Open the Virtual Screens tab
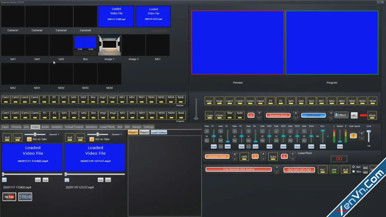386x217 pixels. (74, 127)
